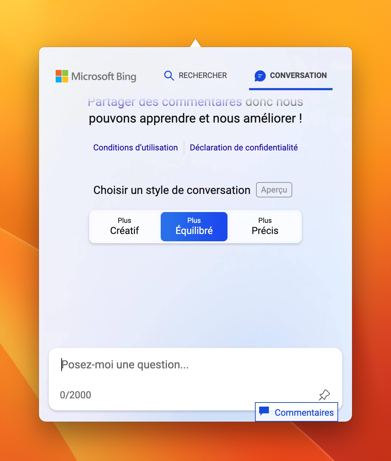This screenshot has height=461, width=391.
Task: Click the magnifying glass search icon
Action: [x=169, y=76]
